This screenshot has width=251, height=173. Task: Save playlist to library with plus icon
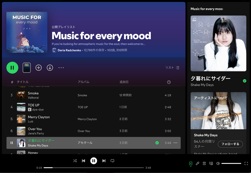click(39, 68)
